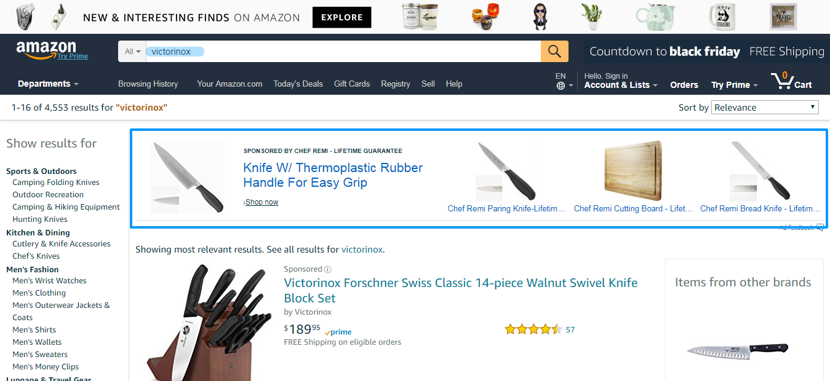Screen dimensions: 830x381
Task: Click the victorinox search input field
Action: tap(343, 52)
